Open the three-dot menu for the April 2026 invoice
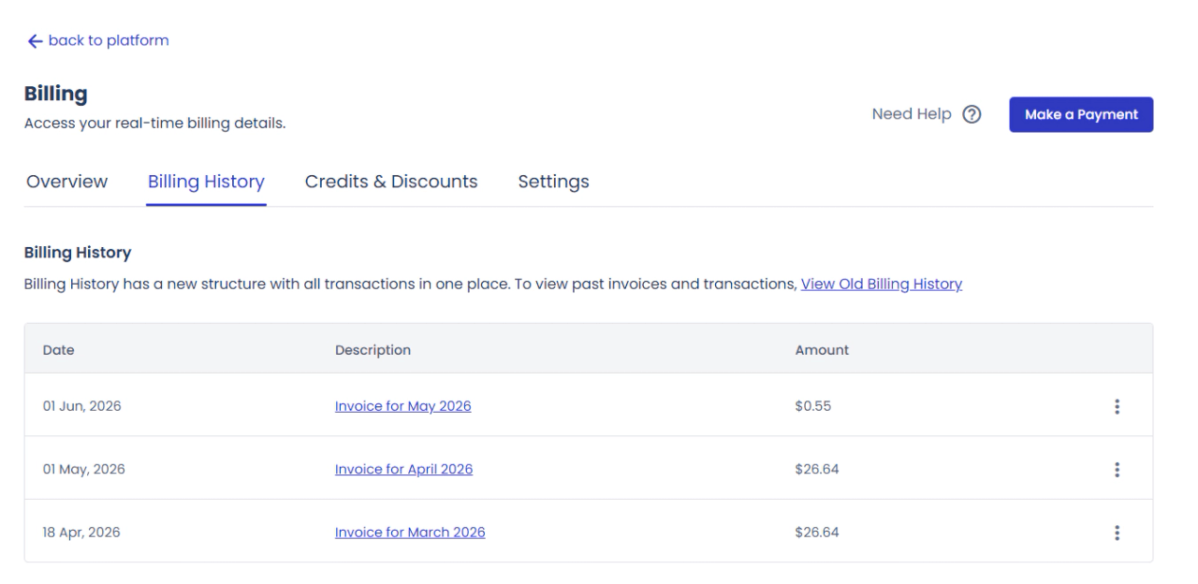1198x584 pixels. [1117, 469]
